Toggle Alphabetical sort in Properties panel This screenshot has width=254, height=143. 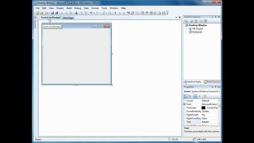pos(190,96)
